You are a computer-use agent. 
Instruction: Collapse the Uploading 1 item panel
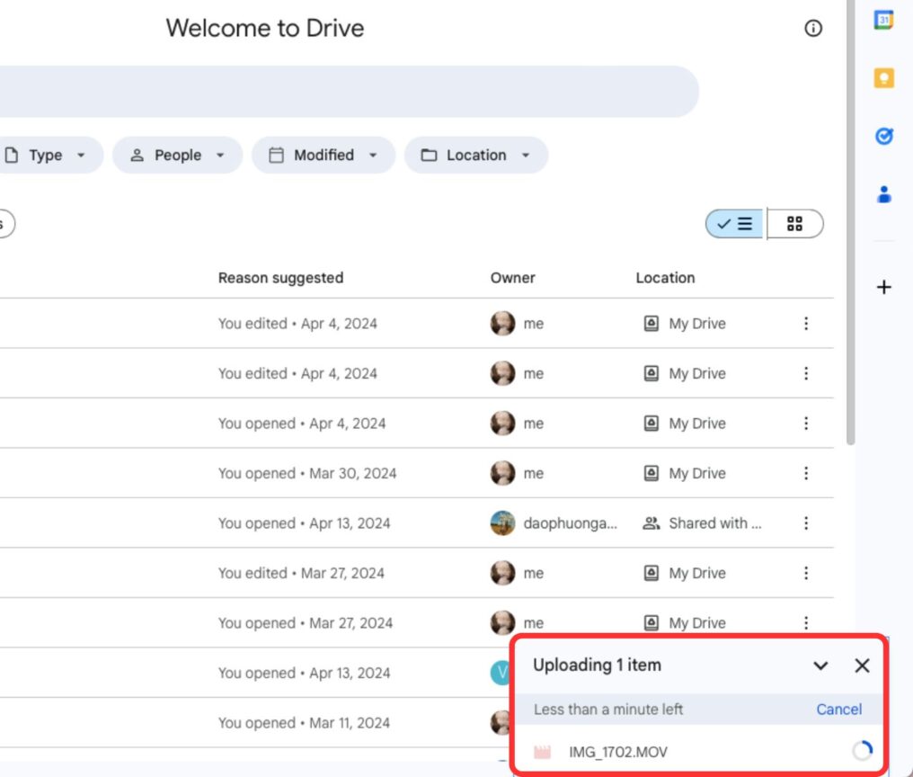pos(820,665)
